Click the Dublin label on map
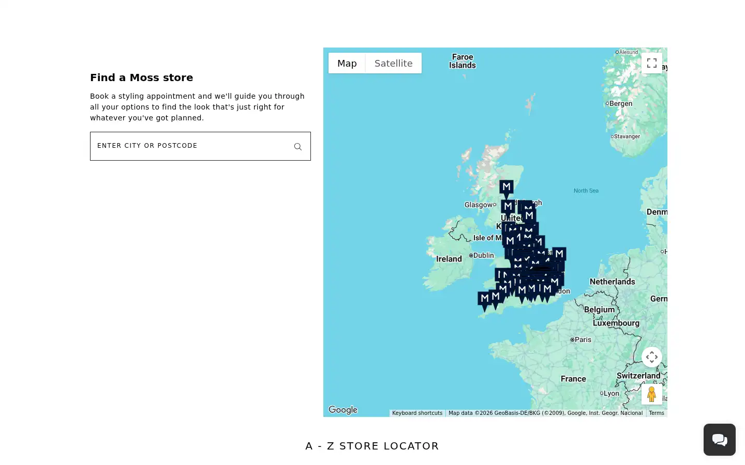Screen dimensions: 745x465 pyautogui.click(x=484, y=255)
